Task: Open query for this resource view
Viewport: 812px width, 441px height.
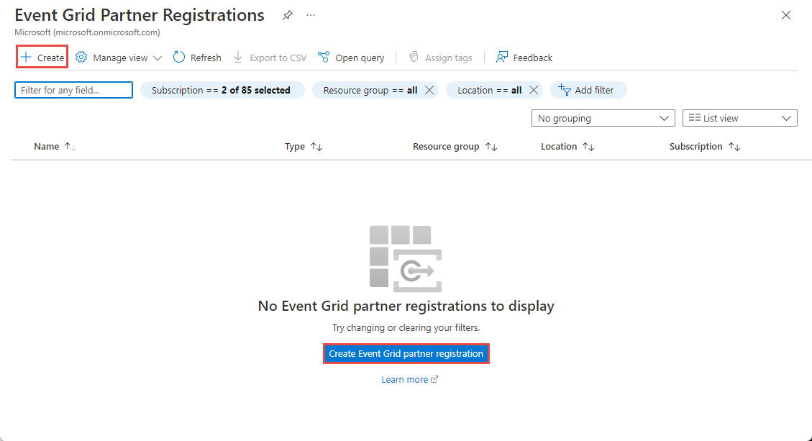Action: point(351,57)
